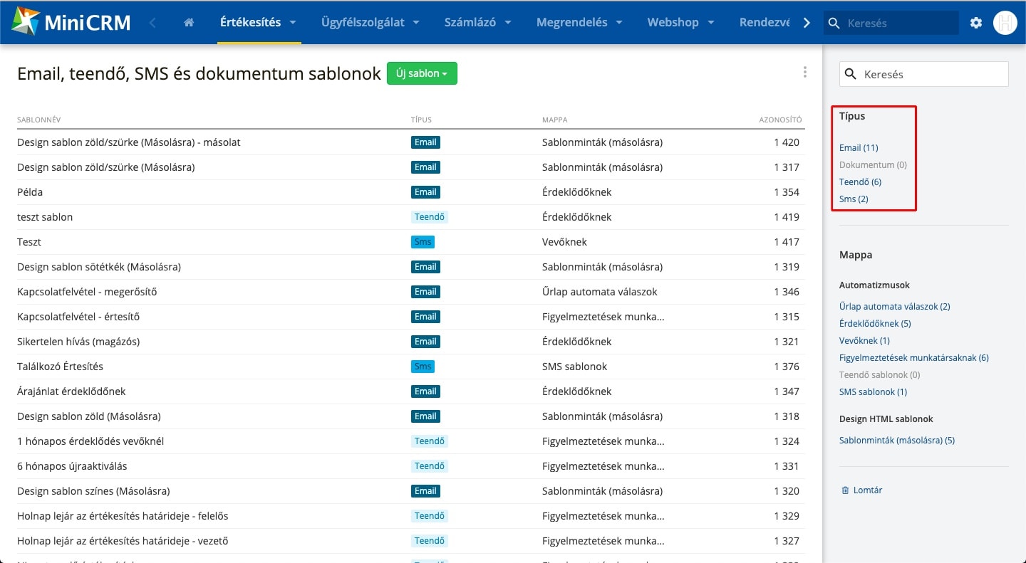The width and height of the screenshot is (1026, 563).
Task: Click ID 1 376 in the table
Action: [x=787, y=367]
